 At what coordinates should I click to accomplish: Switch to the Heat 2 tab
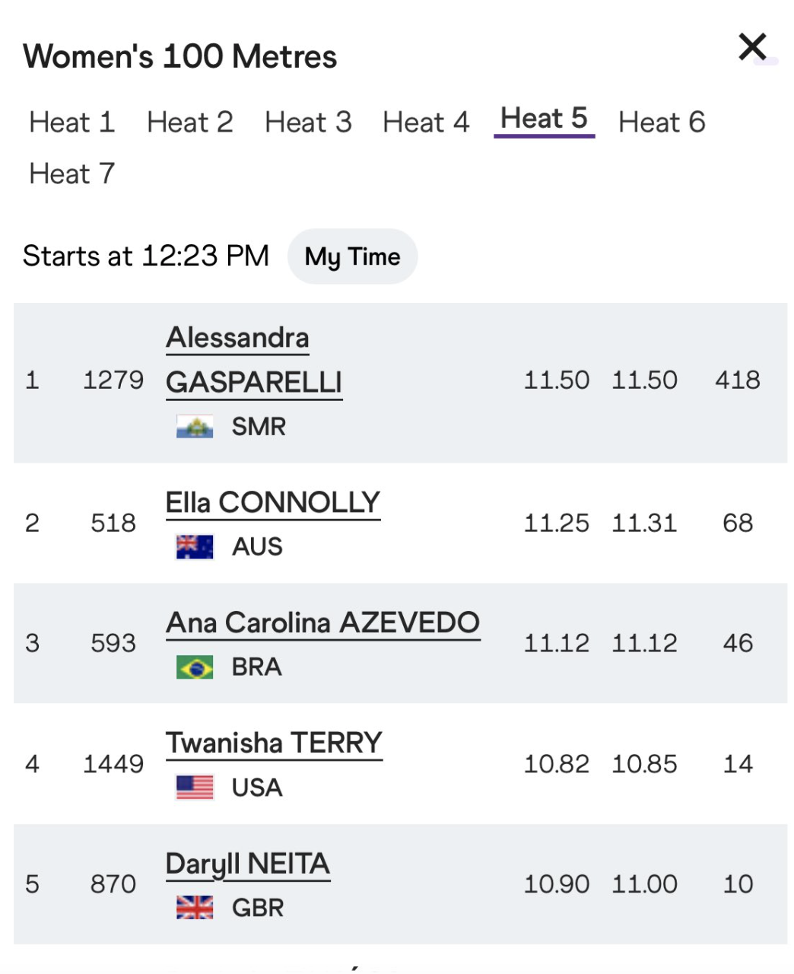click(190, 122)
